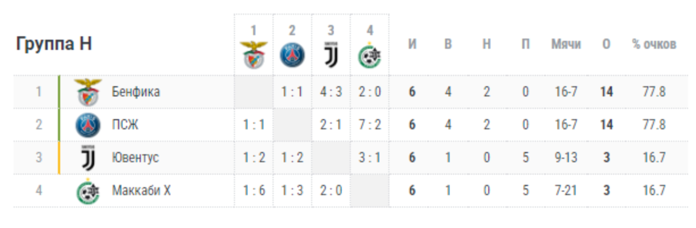This screenshot has height=228, width=696.
Task: Click the Benfica crest in row 1
Action: tap(88, 92)
